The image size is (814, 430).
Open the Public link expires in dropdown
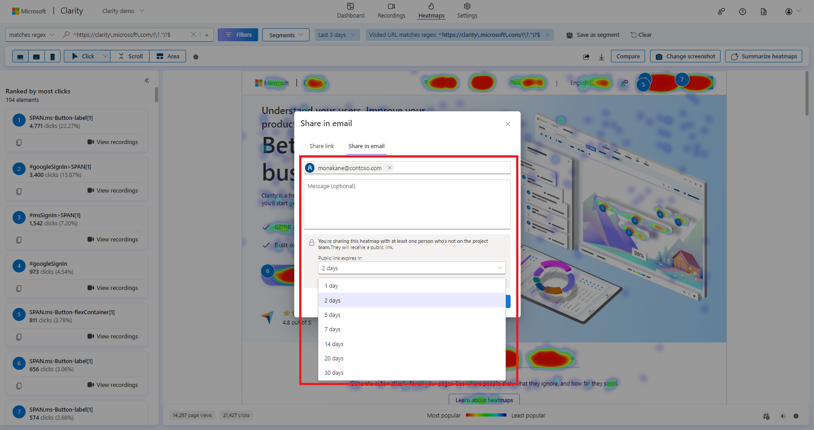point(411,268)
